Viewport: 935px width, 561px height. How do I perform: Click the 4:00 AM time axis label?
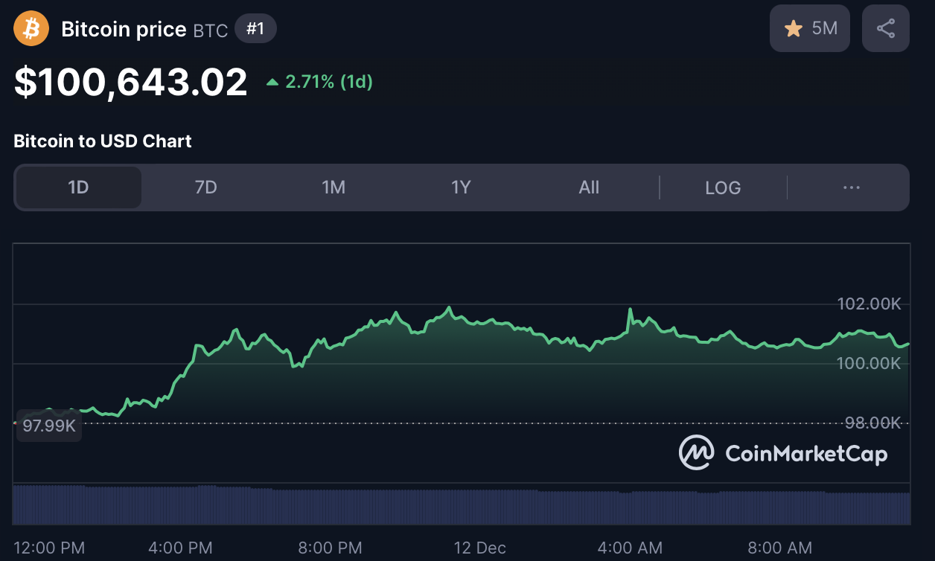click(x=630, y=548)
